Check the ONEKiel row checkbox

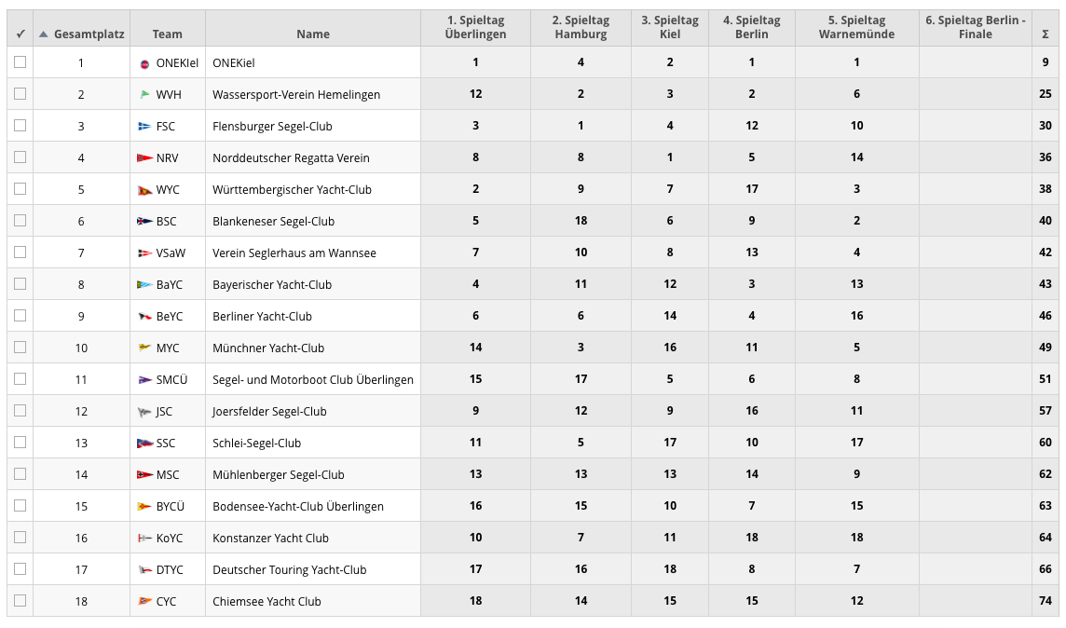click(20, 62)
